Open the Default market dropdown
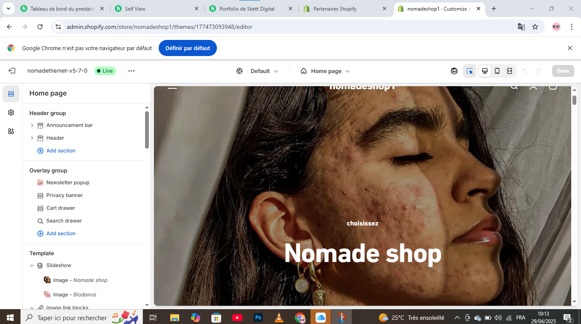The width and height of the screenshot is (581, 324). point(257,71)
